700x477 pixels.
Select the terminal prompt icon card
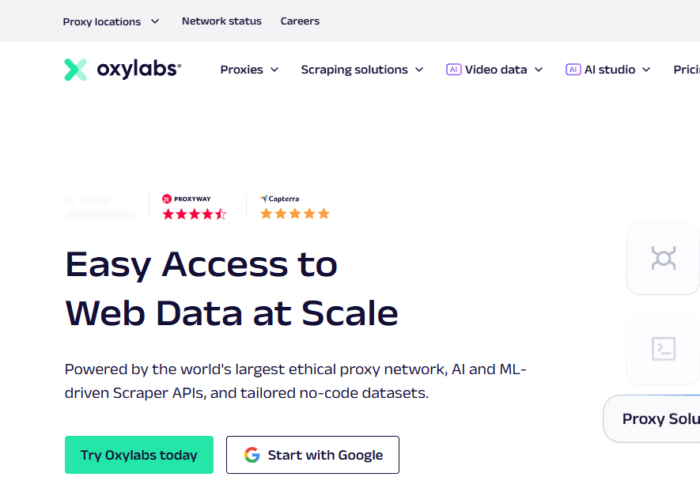pyautogui.click(x=664, y=348)
